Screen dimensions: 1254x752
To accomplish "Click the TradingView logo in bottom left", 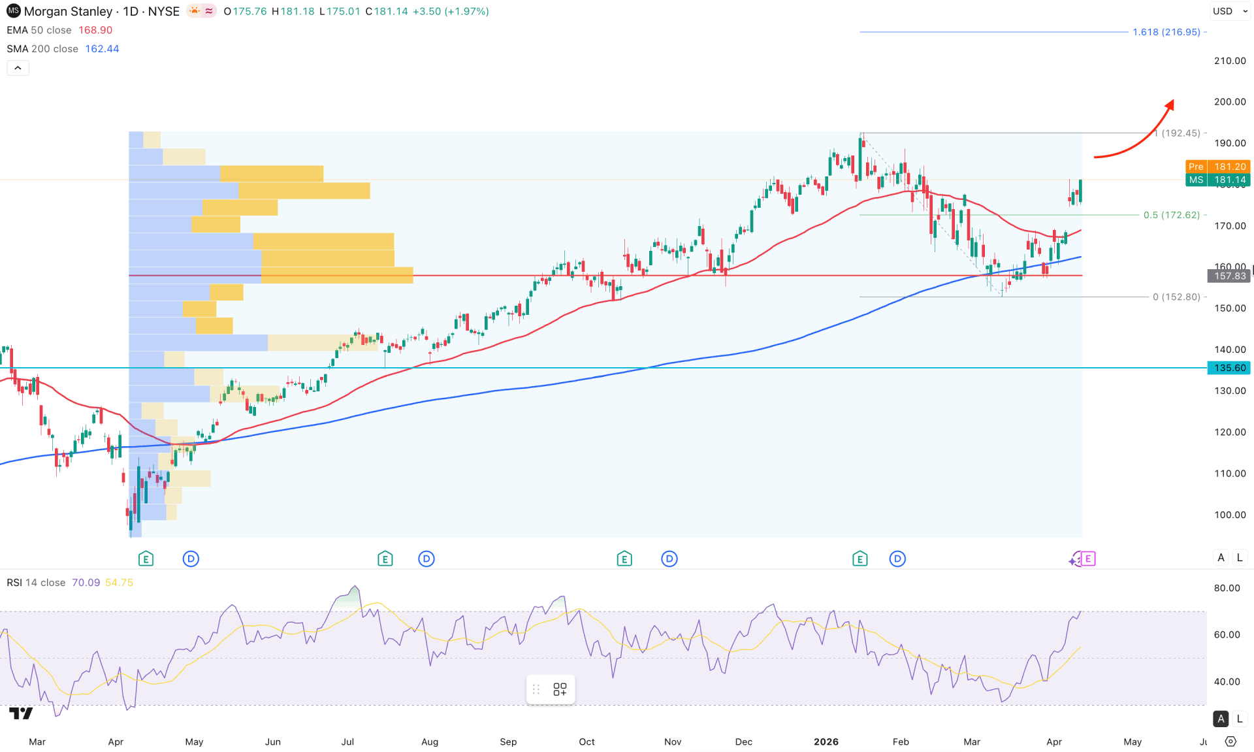I will pos(21,713).
